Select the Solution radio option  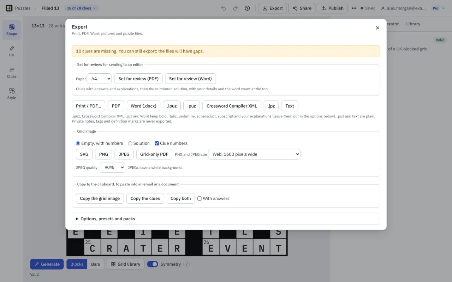pos(130,143)
